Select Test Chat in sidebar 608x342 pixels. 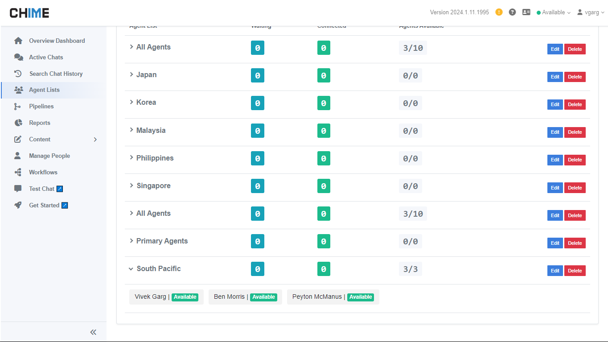click(x=41, y=189)
